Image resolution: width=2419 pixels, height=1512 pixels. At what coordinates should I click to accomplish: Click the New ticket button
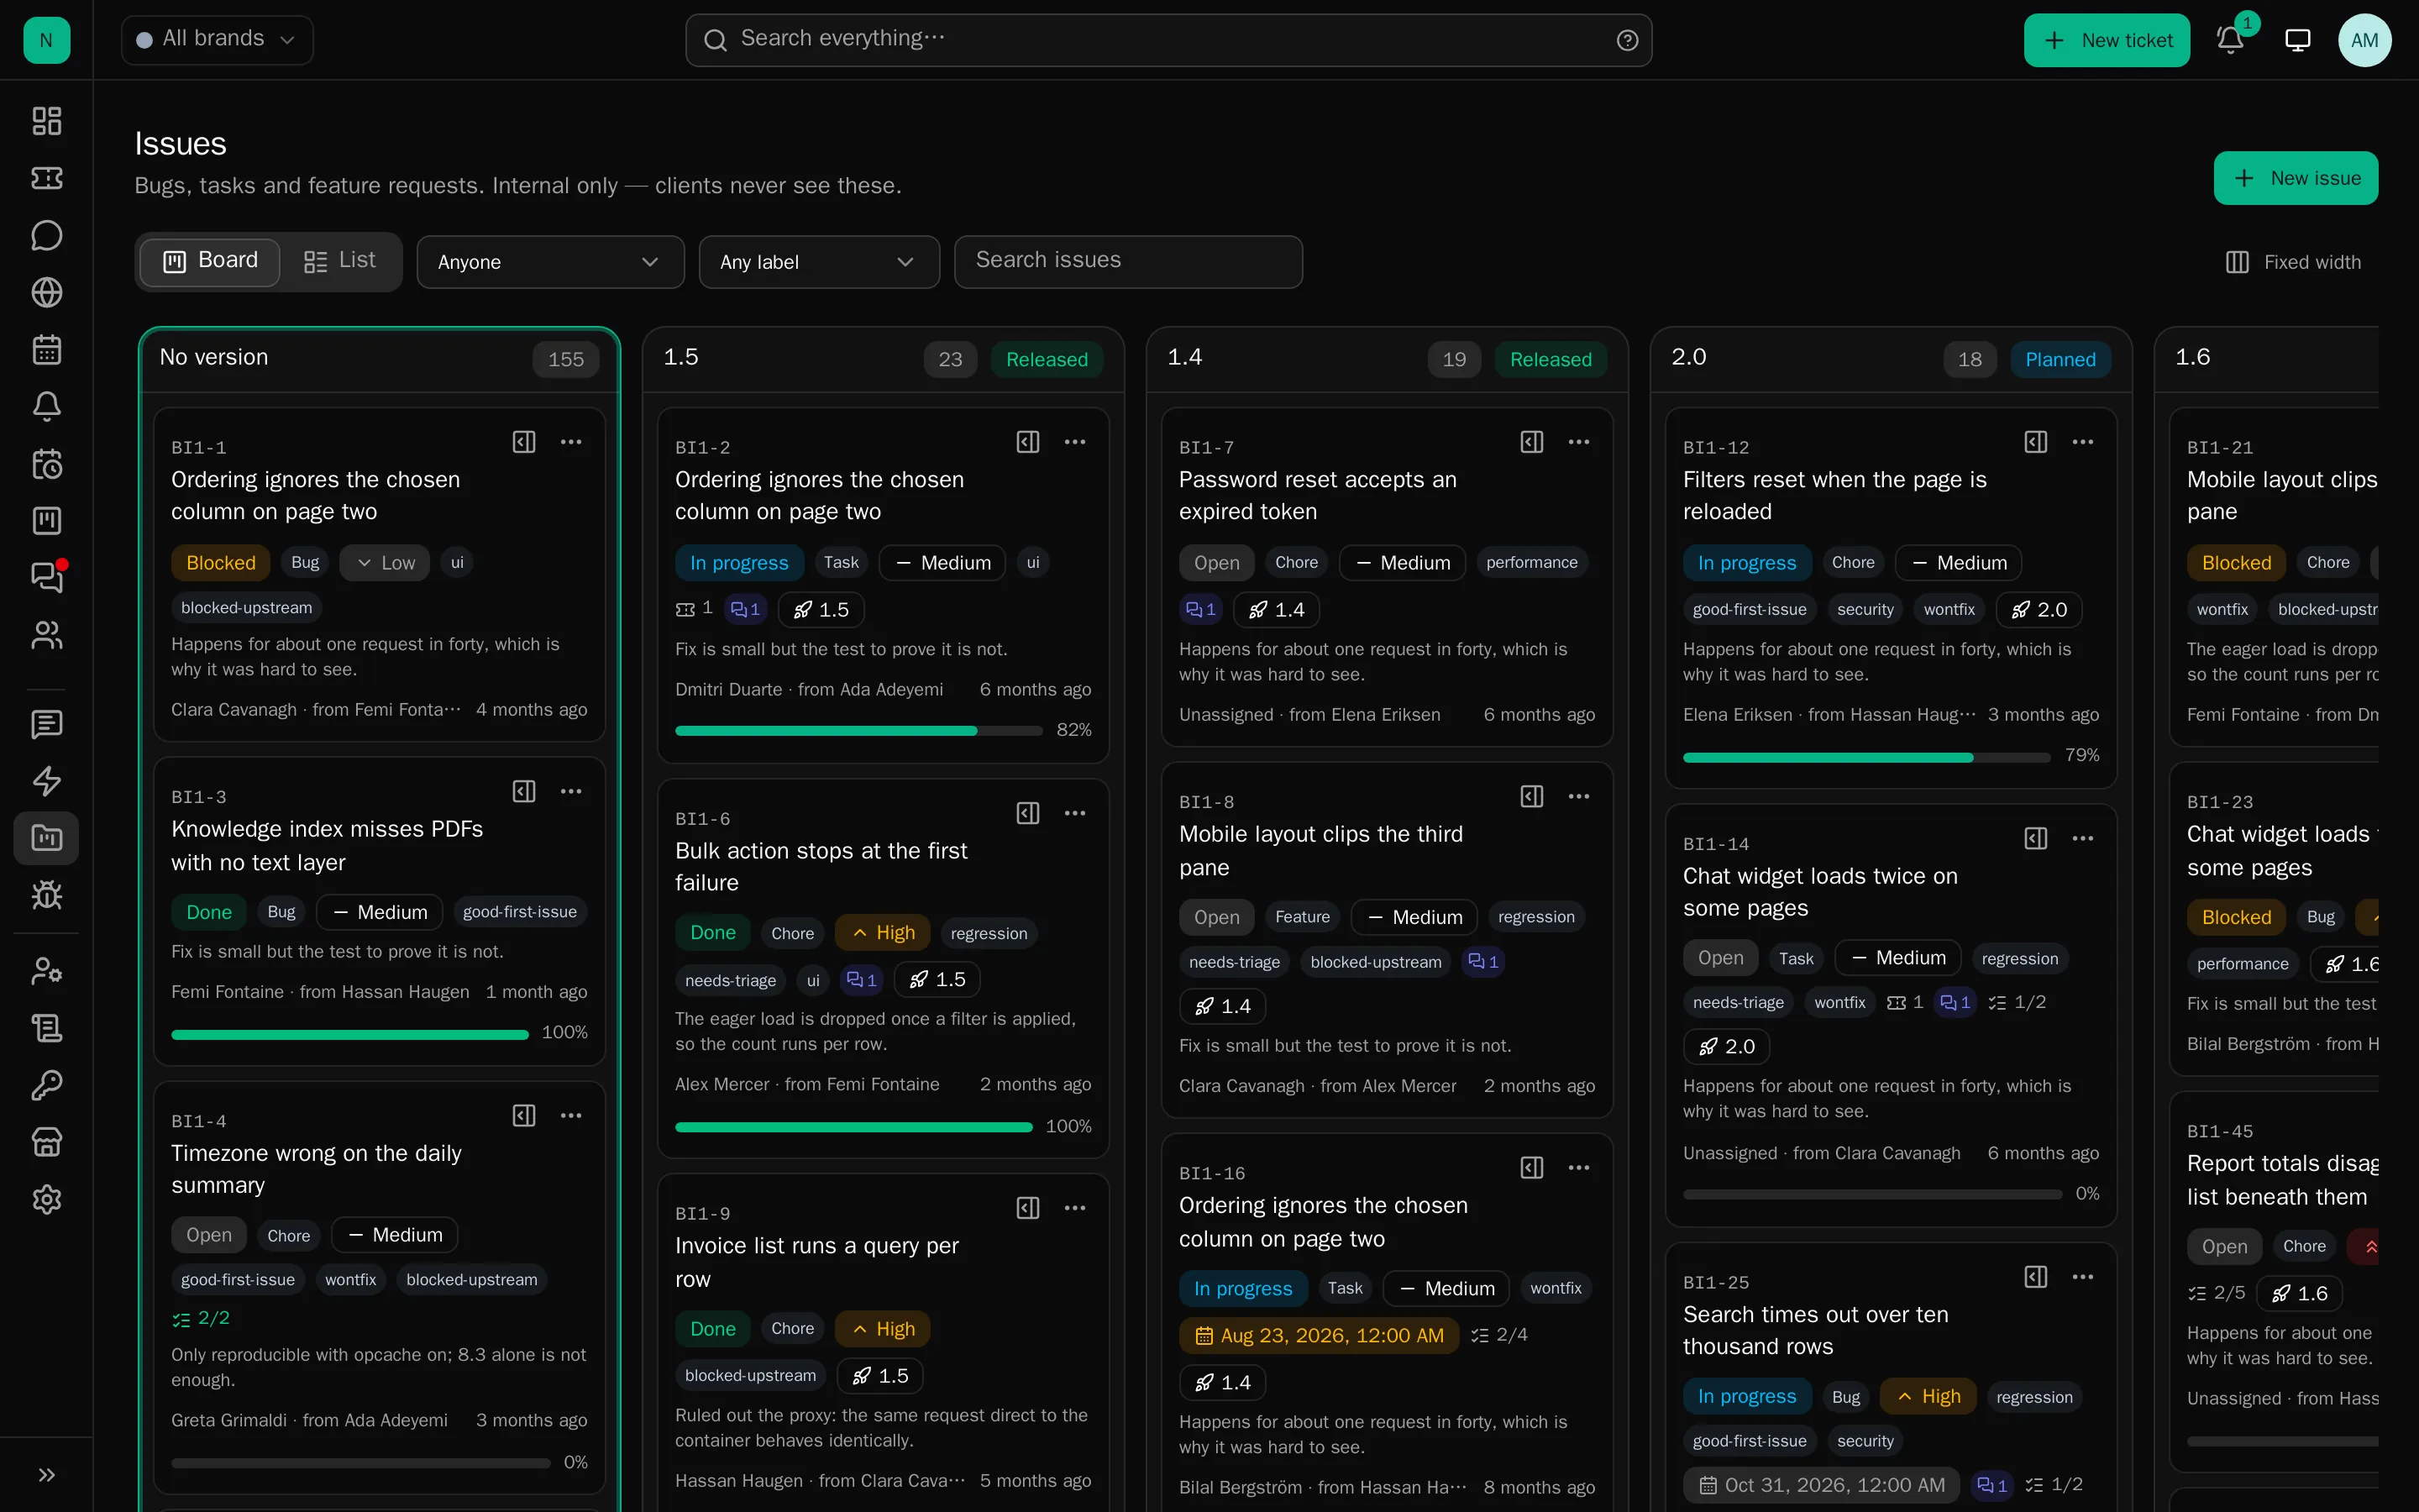coord(2107,40)
